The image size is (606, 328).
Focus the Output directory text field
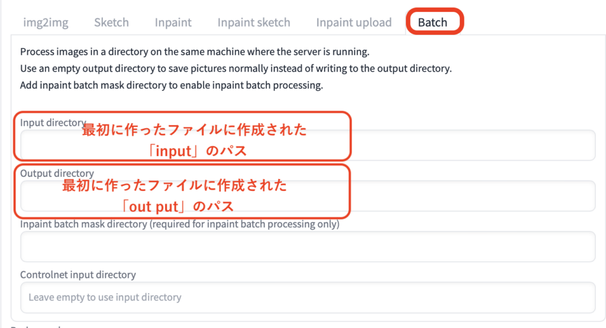point(473,196)
